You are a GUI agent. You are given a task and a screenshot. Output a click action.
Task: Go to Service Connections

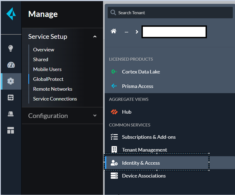(x=55, y=99)
